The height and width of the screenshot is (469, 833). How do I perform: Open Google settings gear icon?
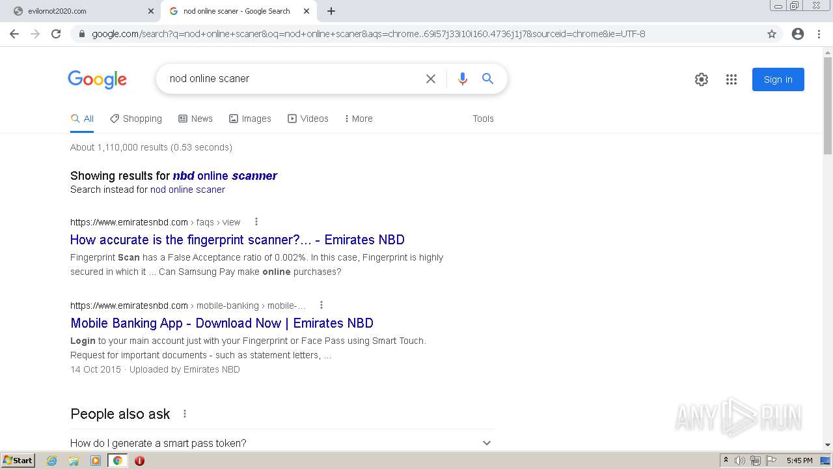(702, 79)
